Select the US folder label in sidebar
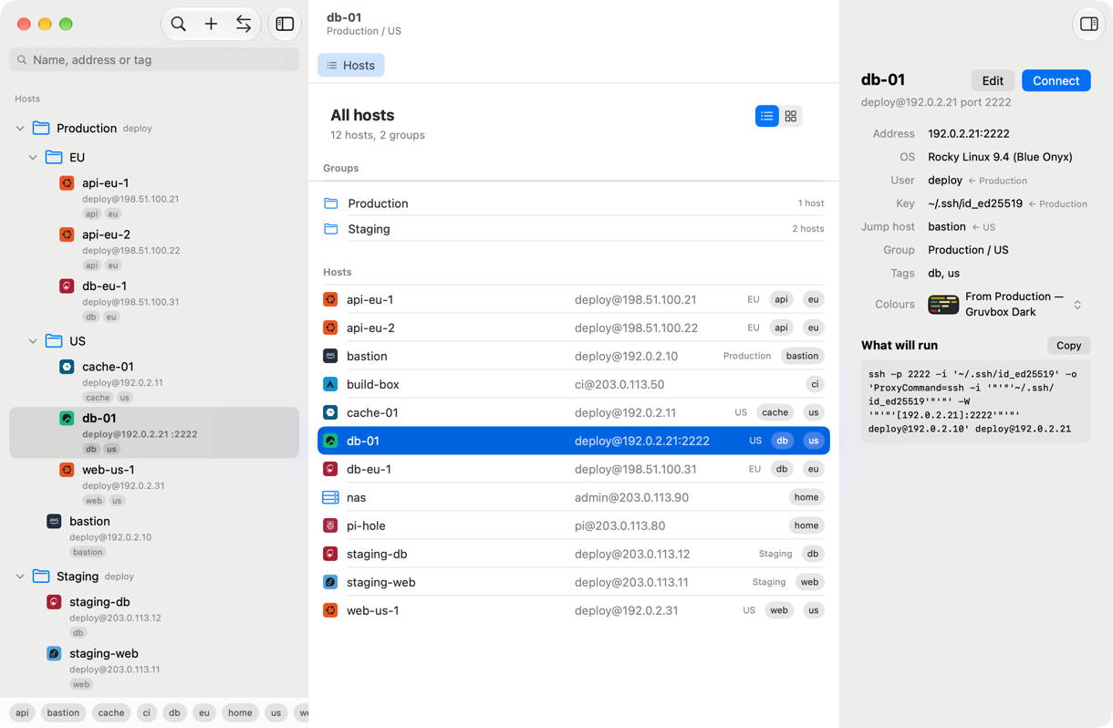 pos(78,341)
